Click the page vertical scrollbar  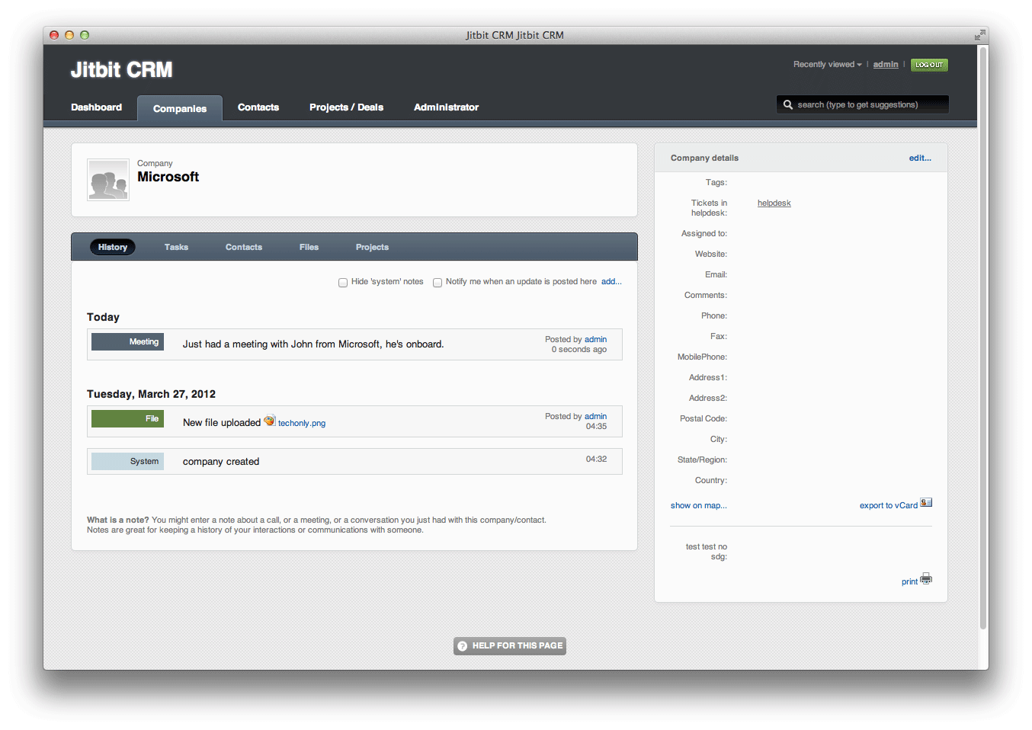pos(983,339)
